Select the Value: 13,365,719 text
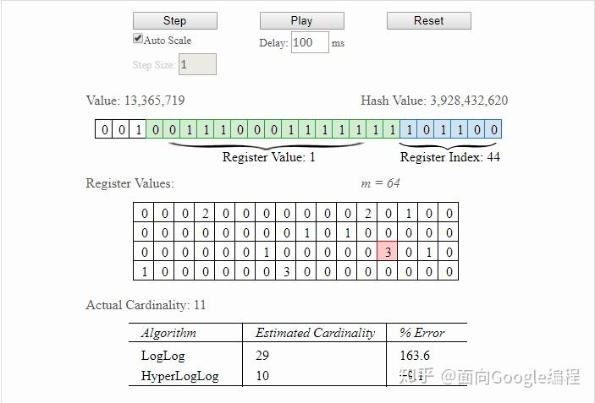595x403 pixels. [x=135, y=101]
